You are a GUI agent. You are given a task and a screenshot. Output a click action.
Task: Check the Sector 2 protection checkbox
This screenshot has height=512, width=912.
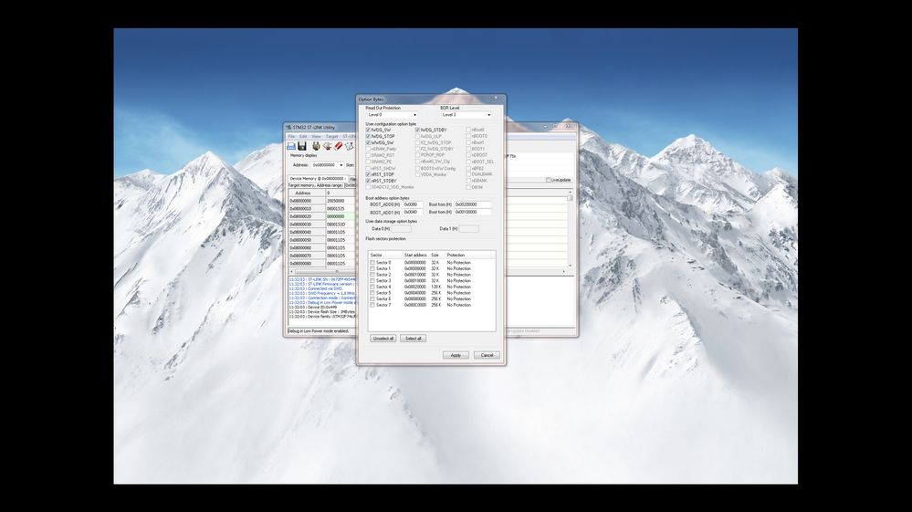pyautogui.click(x=372, y=275)
